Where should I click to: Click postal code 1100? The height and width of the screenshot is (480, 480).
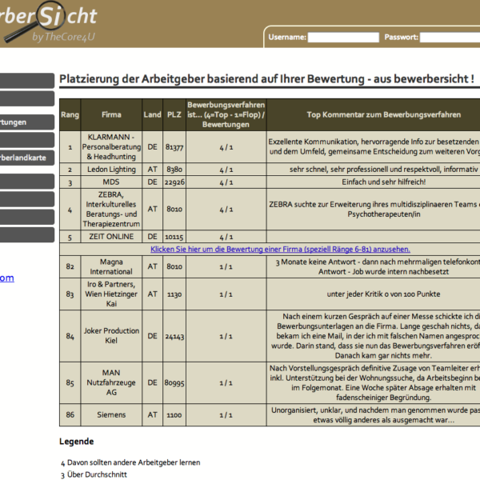pyautogui.click(x=174, y=415)
